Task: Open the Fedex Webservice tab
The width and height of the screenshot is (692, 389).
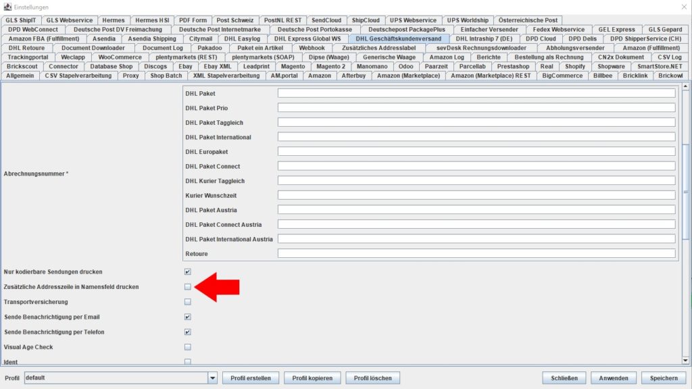Action: [x=559, y=30]
